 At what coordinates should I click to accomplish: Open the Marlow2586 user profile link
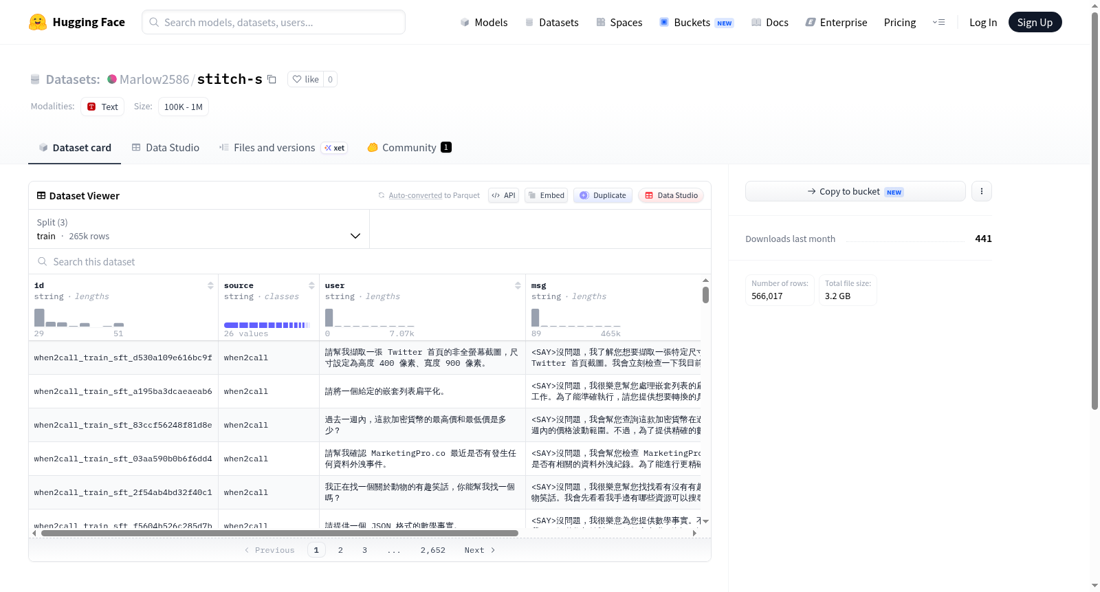point(154,79)
